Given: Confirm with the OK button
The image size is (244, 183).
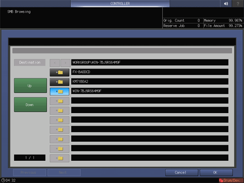Looking at the screenshot, I should [x=216, y=173].
